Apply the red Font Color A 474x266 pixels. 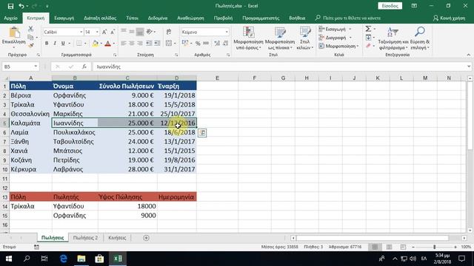(107, 44)
